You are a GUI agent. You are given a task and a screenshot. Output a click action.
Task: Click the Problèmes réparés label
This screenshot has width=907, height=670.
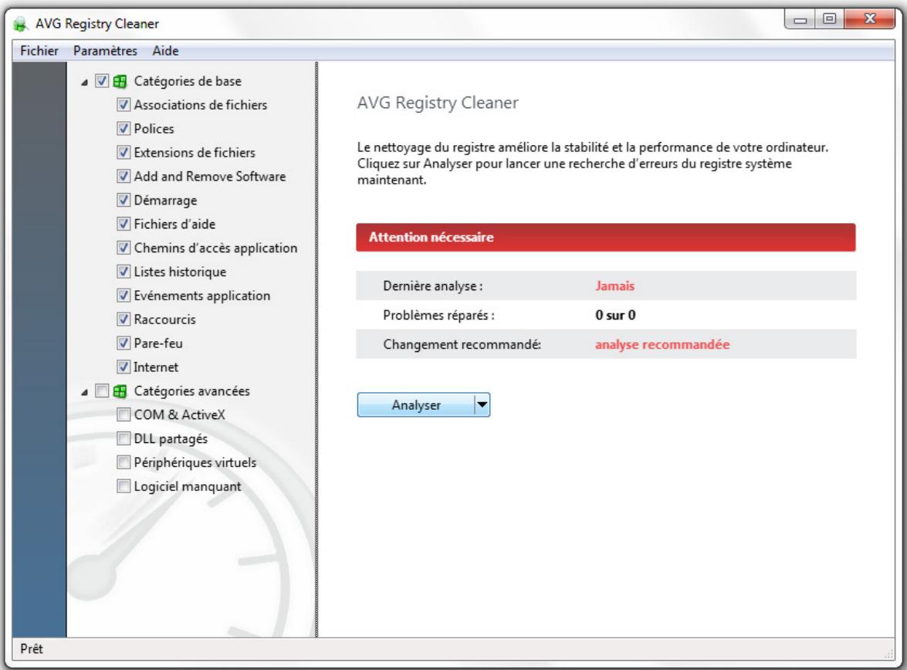pyautogui.click(x=438, y=316)
